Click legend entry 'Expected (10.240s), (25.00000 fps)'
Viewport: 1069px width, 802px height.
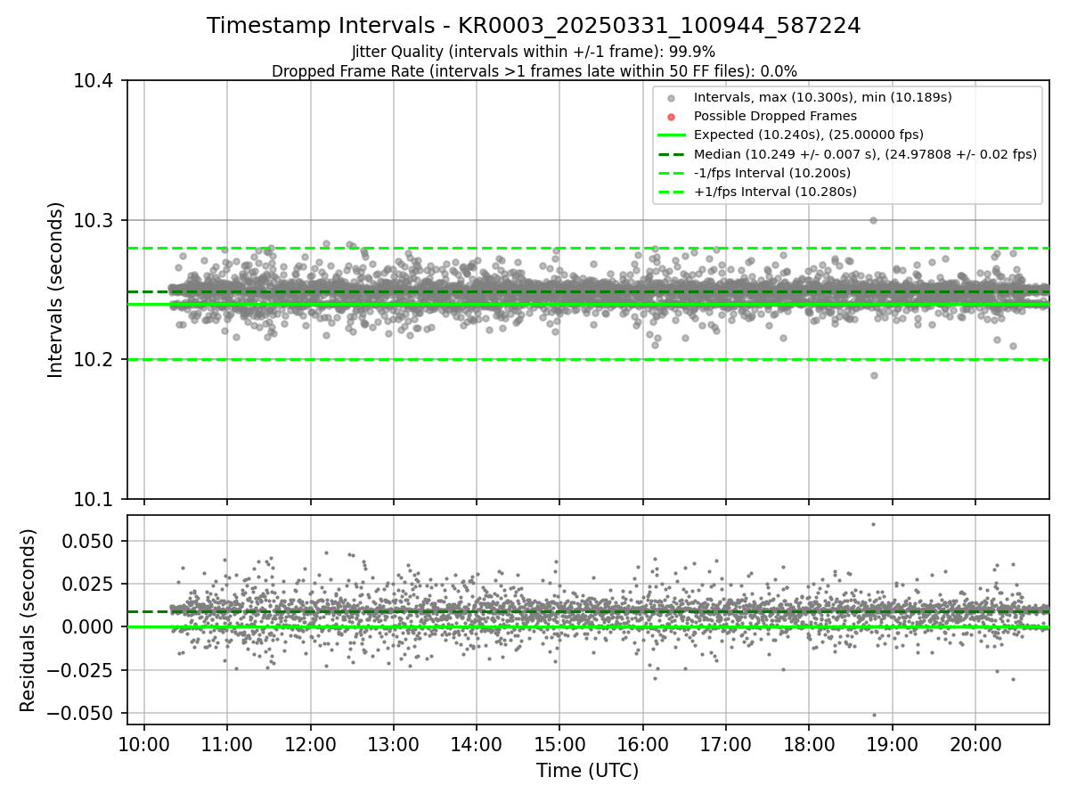click(808, 135)
